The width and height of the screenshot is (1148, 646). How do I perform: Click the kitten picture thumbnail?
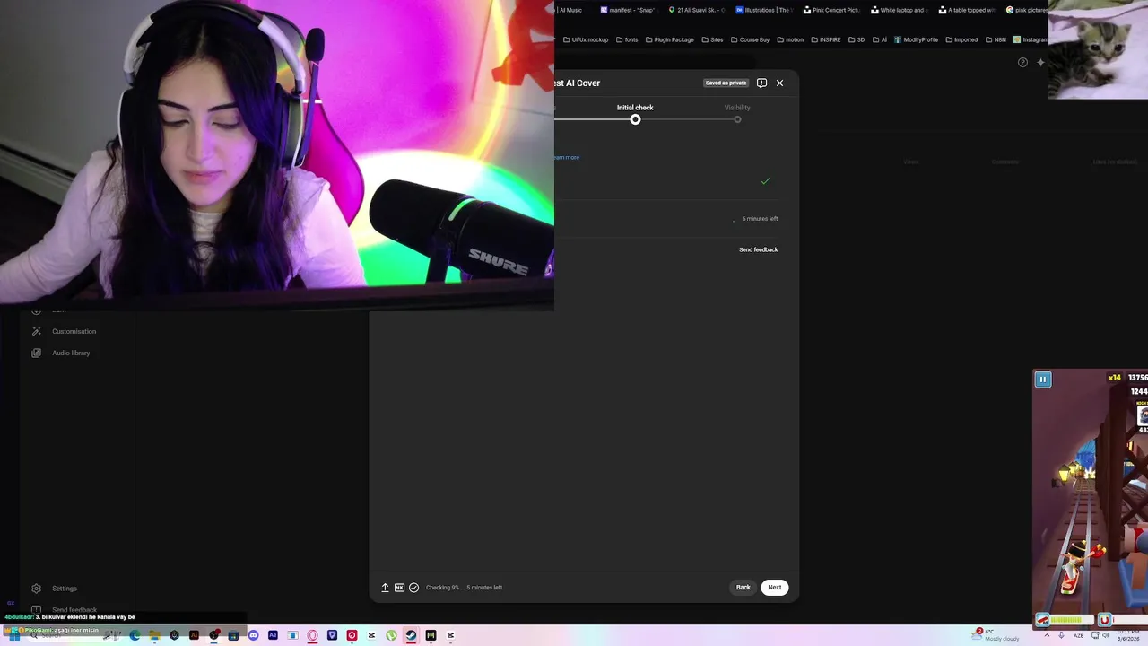[x=1098, y=49]
